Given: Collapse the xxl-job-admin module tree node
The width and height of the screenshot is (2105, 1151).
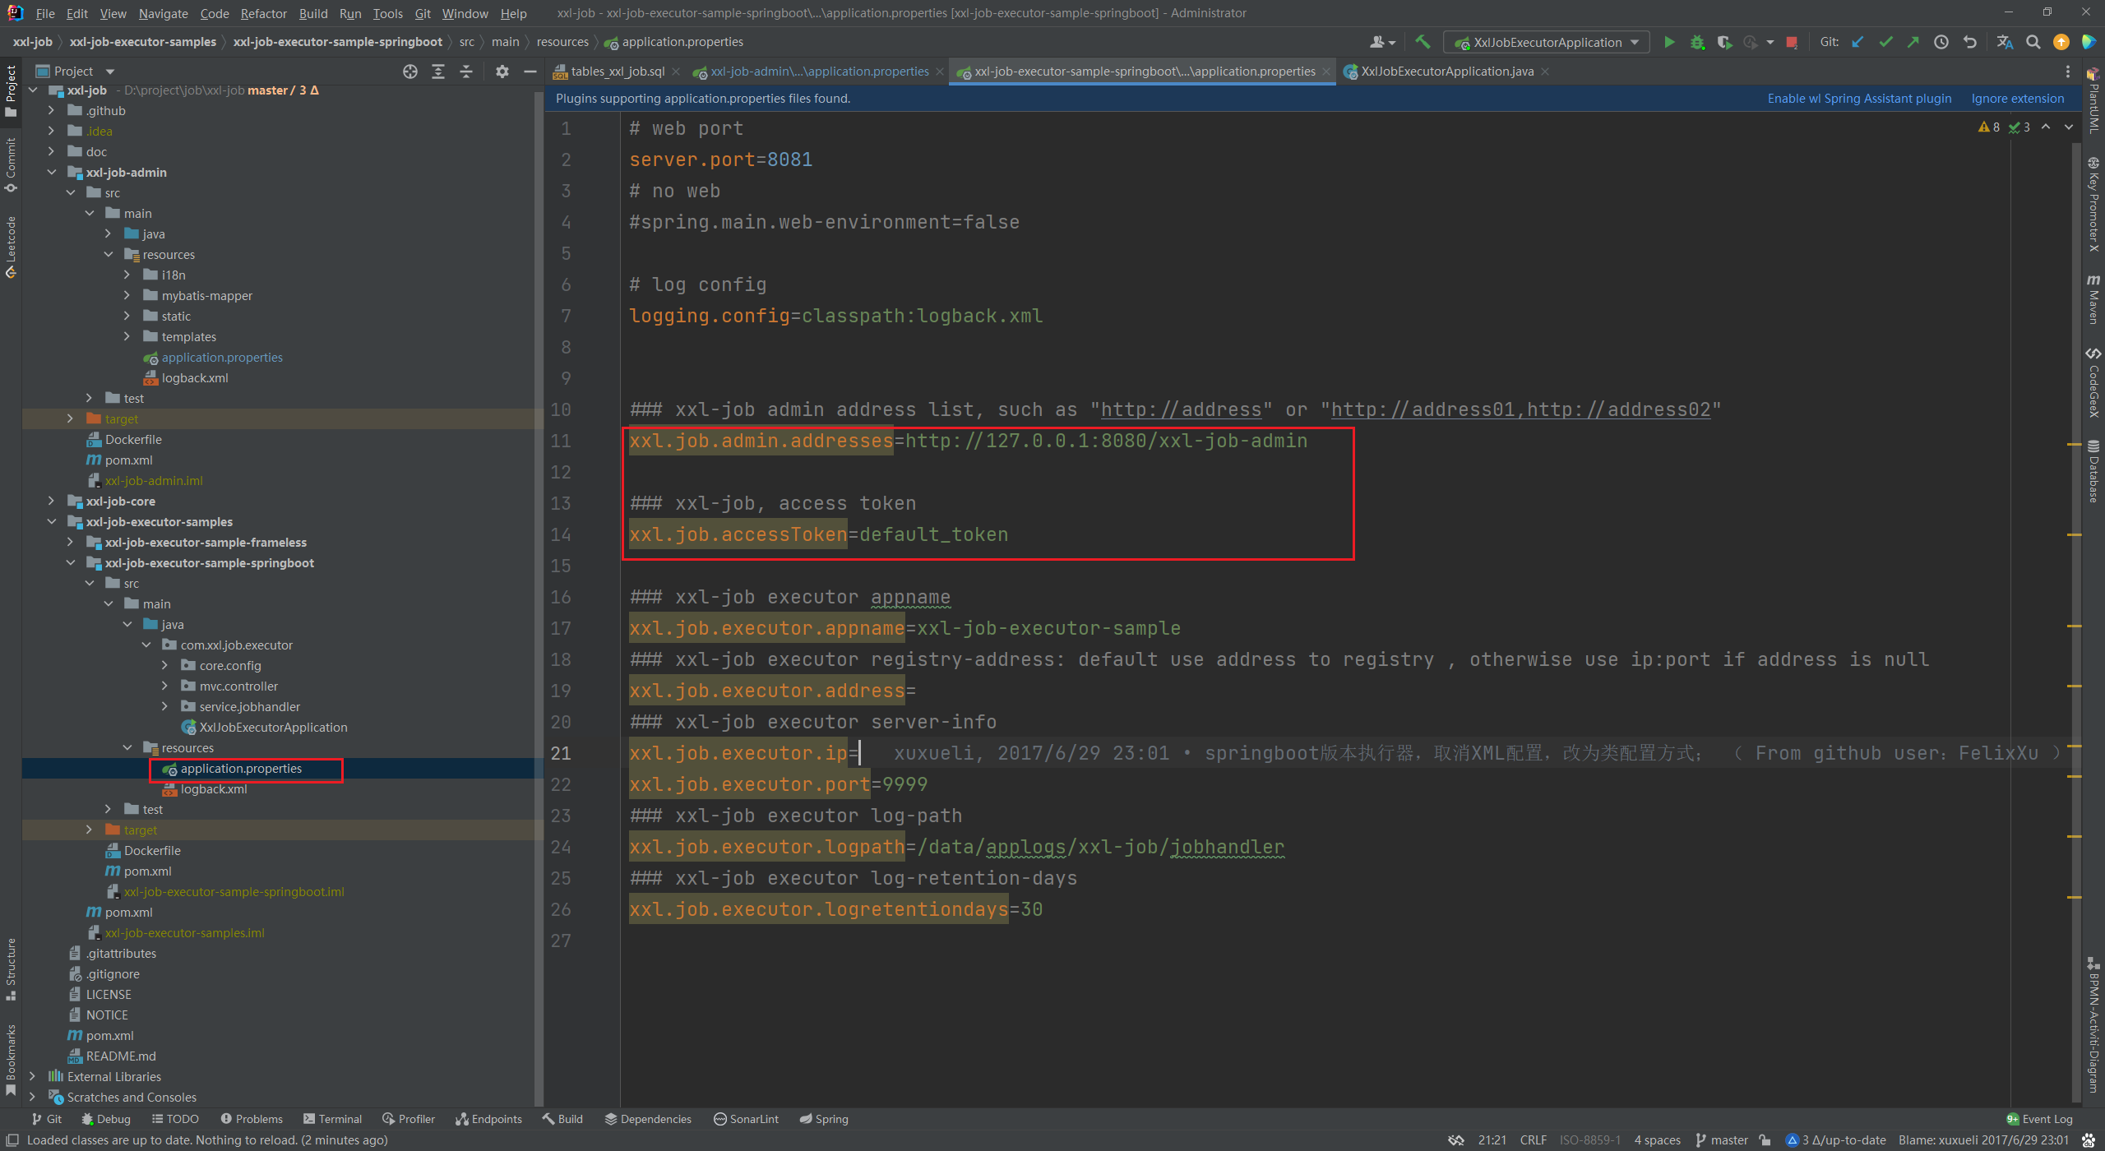Looking at the screenshot, I should 51,172.
